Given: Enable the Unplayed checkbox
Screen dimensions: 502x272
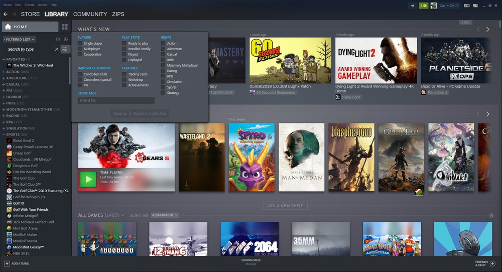Looking at the screenshot, I should tap(124, 60).
